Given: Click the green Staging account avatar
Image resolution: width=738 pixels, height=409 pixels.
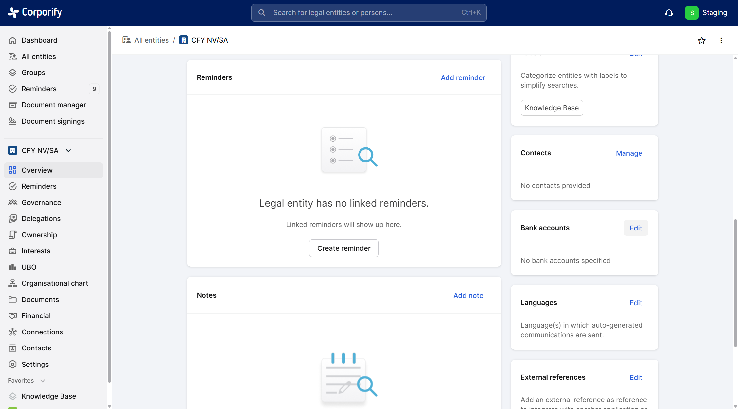Looking at the screenshot, I should (x=692, y=13).
